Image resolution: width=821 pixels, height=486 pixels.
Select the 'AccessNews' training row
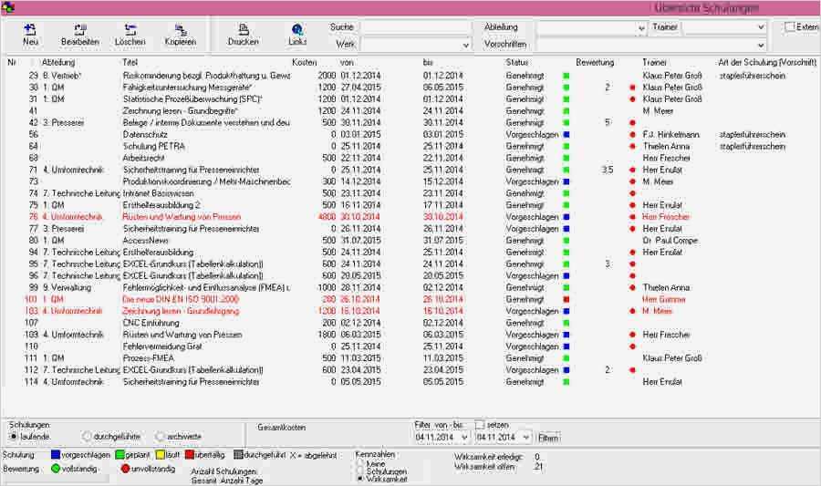pos(410,241)
